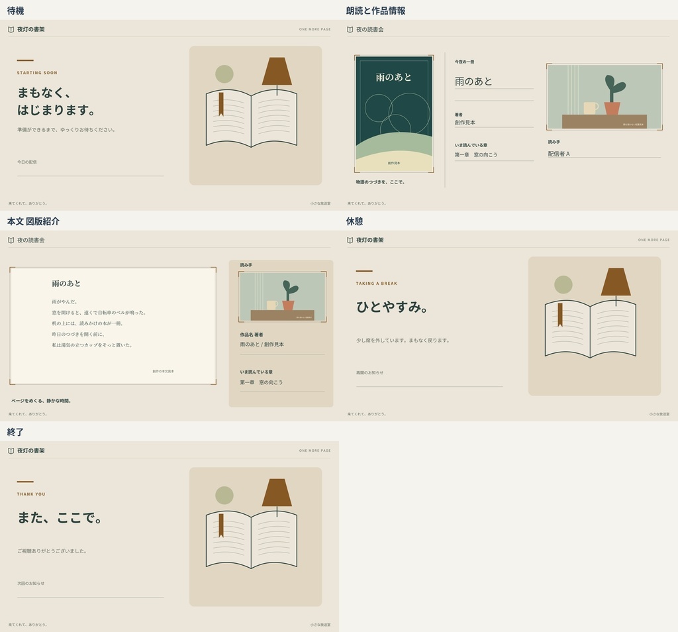Click 雨のあと / 創作見本 in the side card
Screen dimensions: 678x632
pyautogui.click(x=262, y=344)
